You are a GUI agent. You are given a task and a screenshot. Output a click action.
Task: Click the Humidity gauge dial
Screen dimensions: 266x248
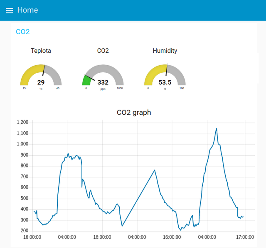click(165, 76)
